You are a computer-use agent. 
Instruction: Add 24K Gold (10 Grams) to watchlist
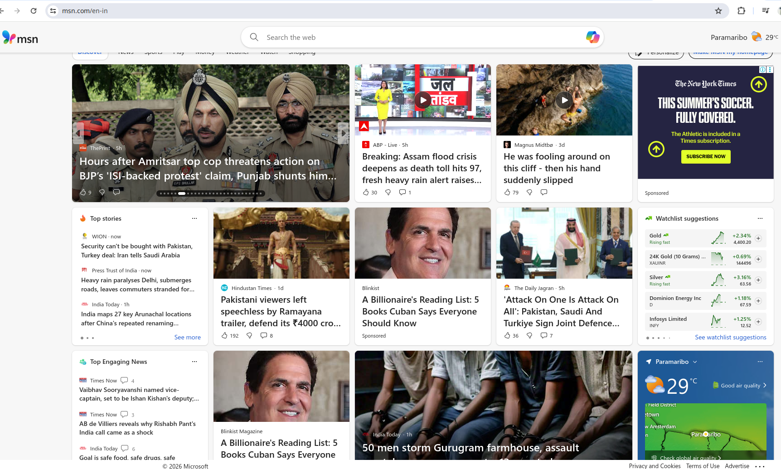758,259
